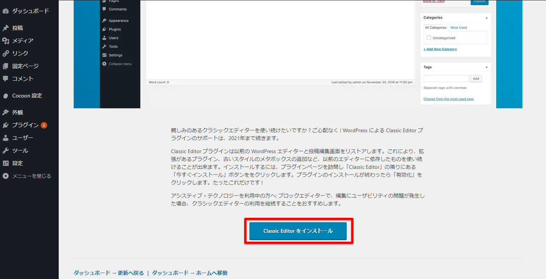Click Tools in the preview sidebar

[x=113, y=47]
